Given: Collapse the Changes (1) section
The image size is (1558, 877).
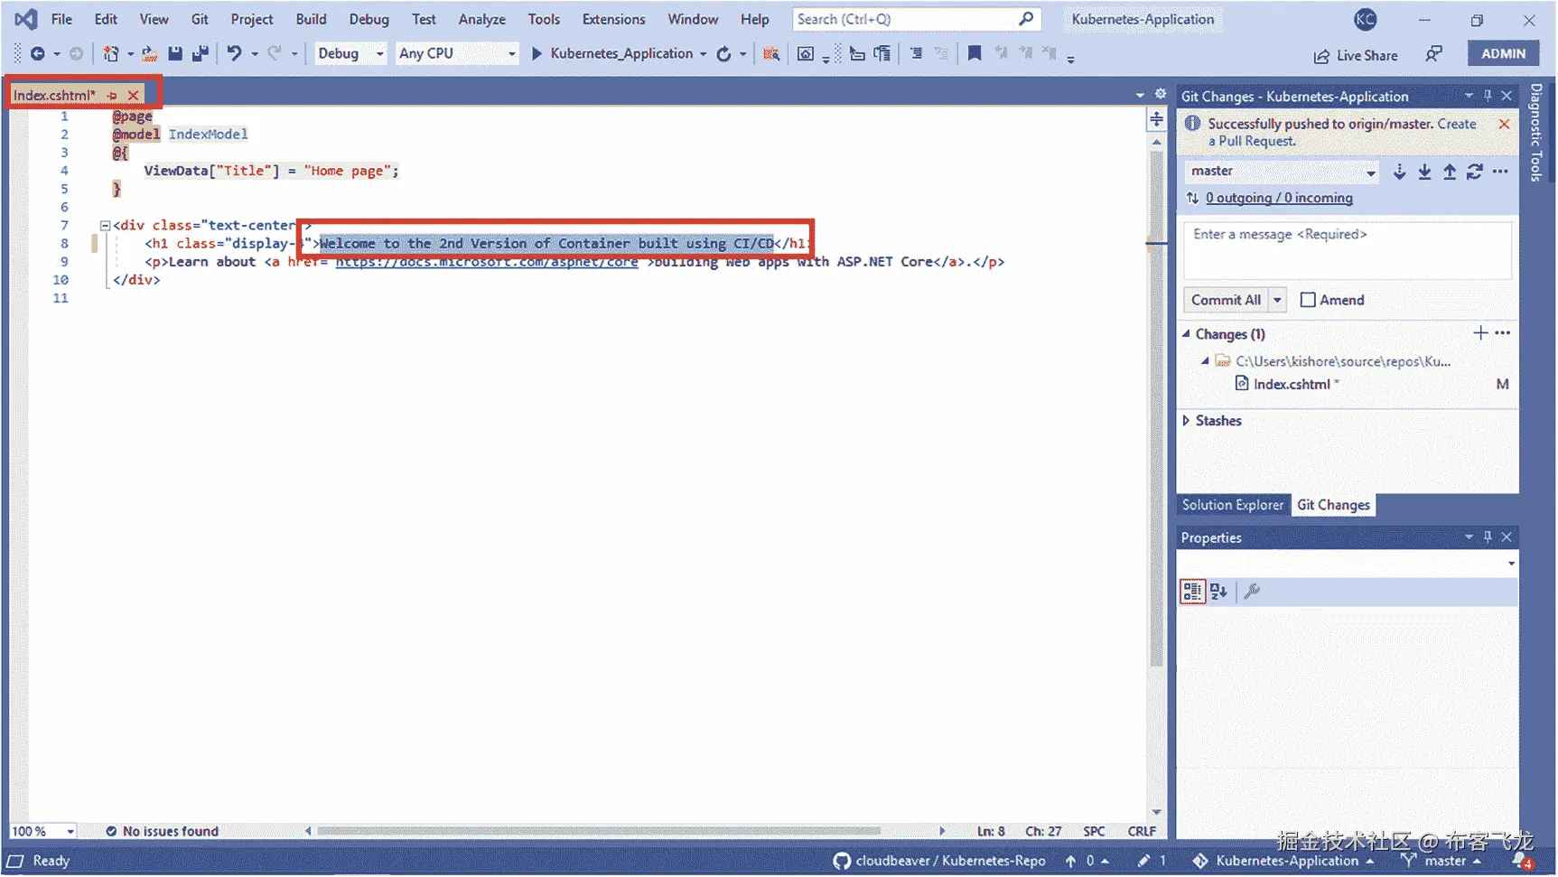Looking at the screenshot, I should (1187, 334).
